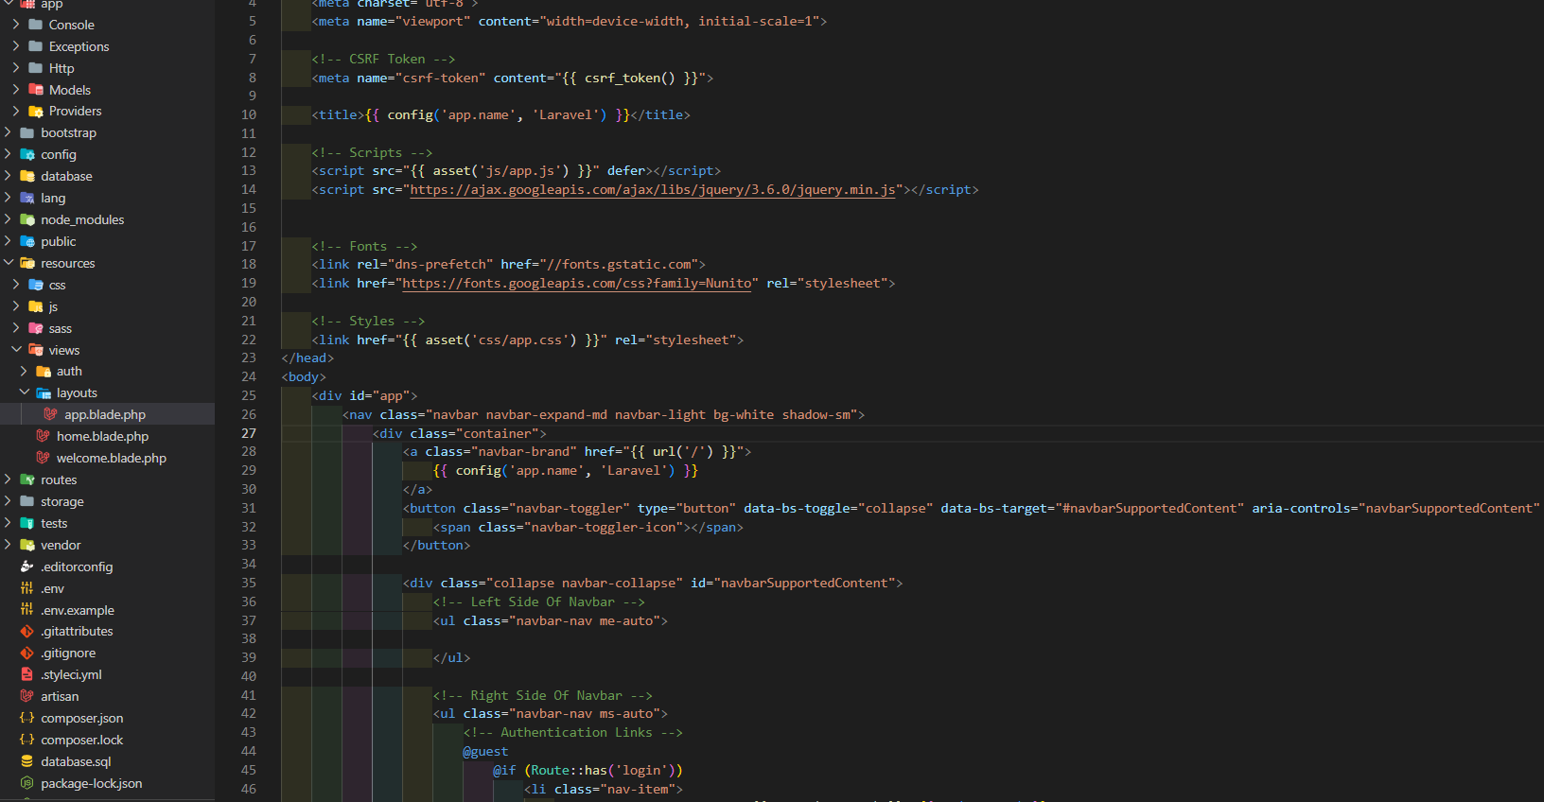
Task: Click line number 27 in the gutter
Action: point(249,433)
